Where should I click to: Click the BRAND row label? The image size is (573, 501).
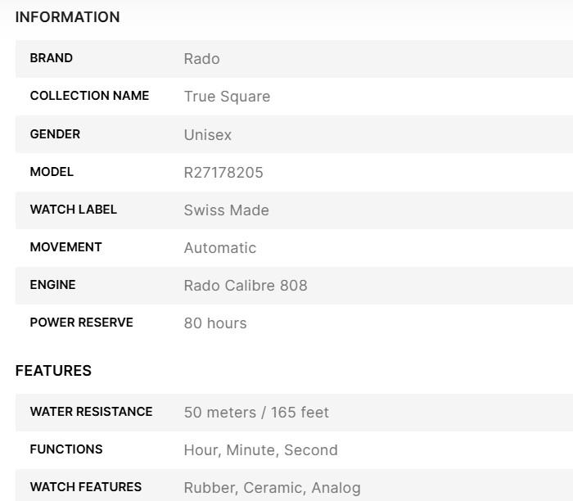pos(51,58)
